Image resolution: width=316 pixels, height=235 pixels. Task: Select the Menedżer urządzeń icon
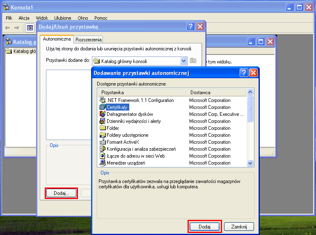(102, 163)
